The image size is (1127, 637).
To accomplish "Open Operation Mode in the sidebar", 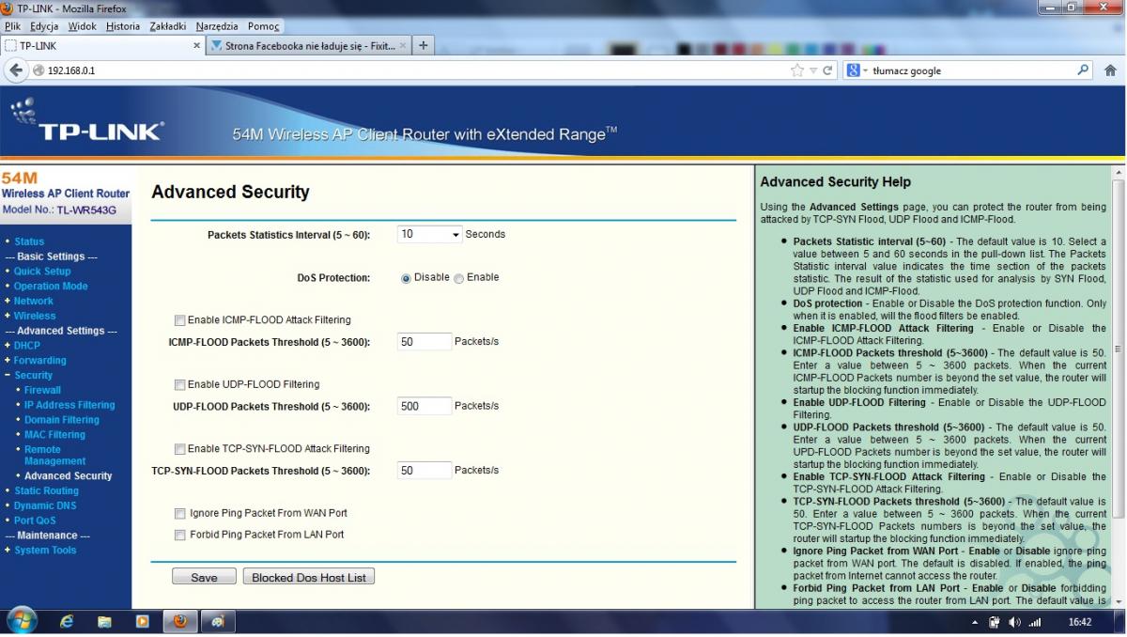I will pos(51,287).
